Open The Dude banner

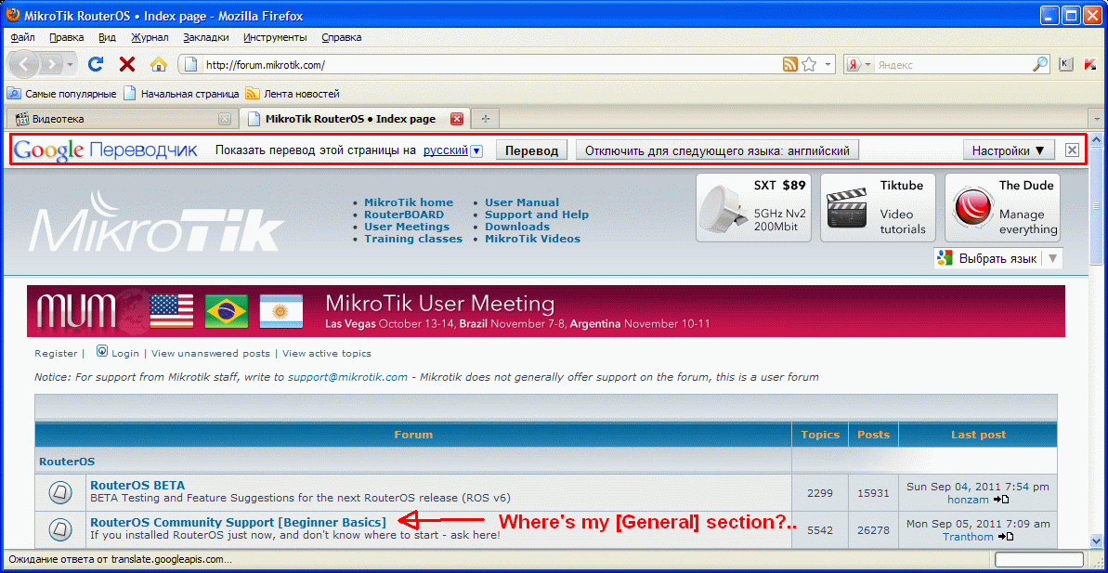[x=1002, y=208]
